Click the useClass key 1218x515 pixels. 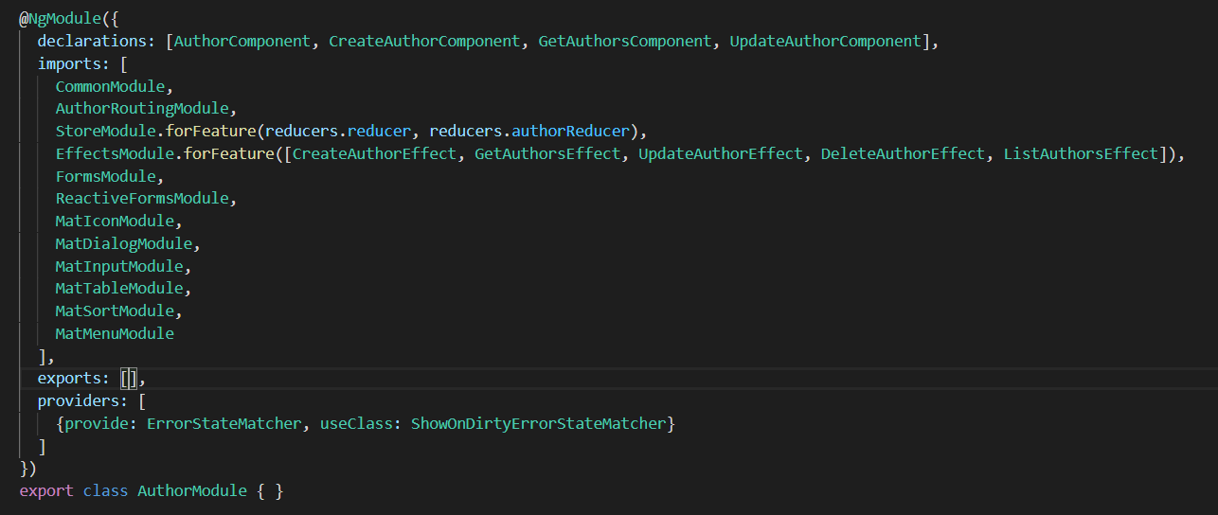(x=356, y=423)
